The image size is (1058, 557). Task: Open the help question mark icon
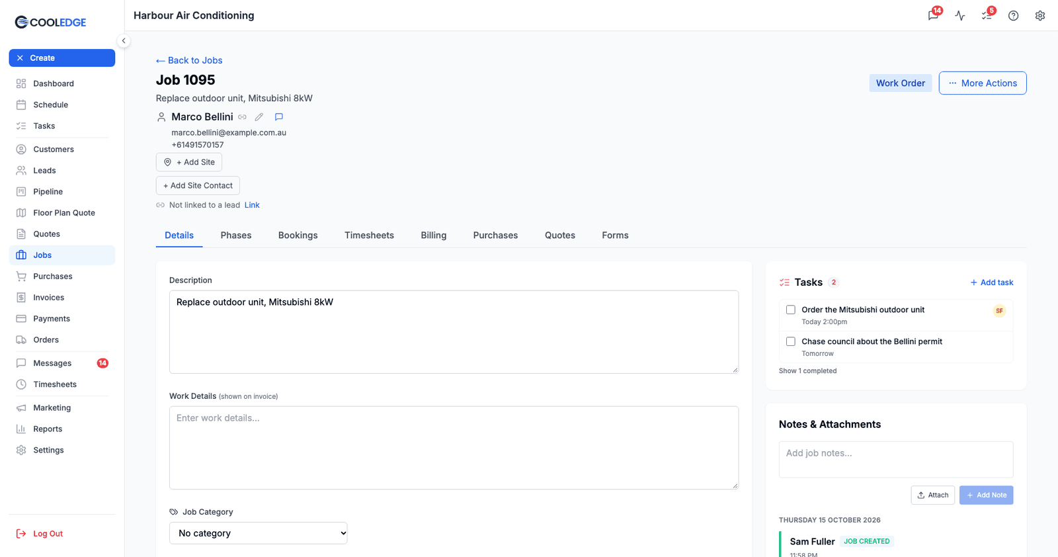tap(1013, 15)
